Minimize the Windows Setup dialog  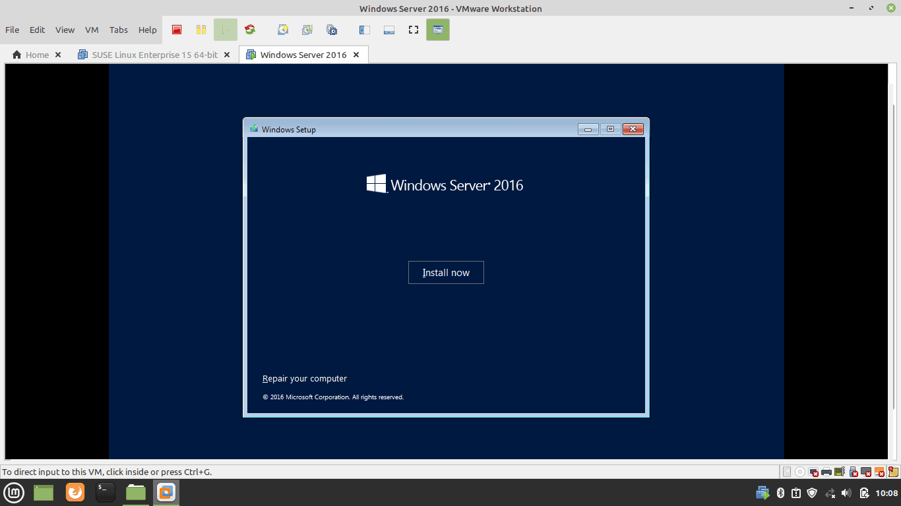coord(588,129)
